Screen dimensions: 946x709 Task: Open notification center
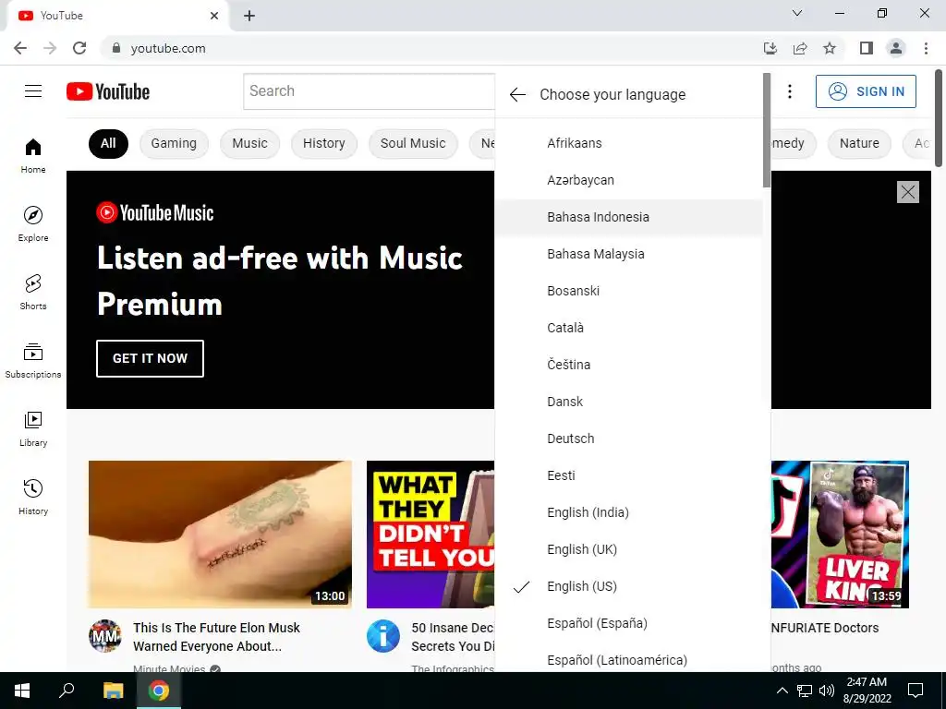tap(916, 691)
